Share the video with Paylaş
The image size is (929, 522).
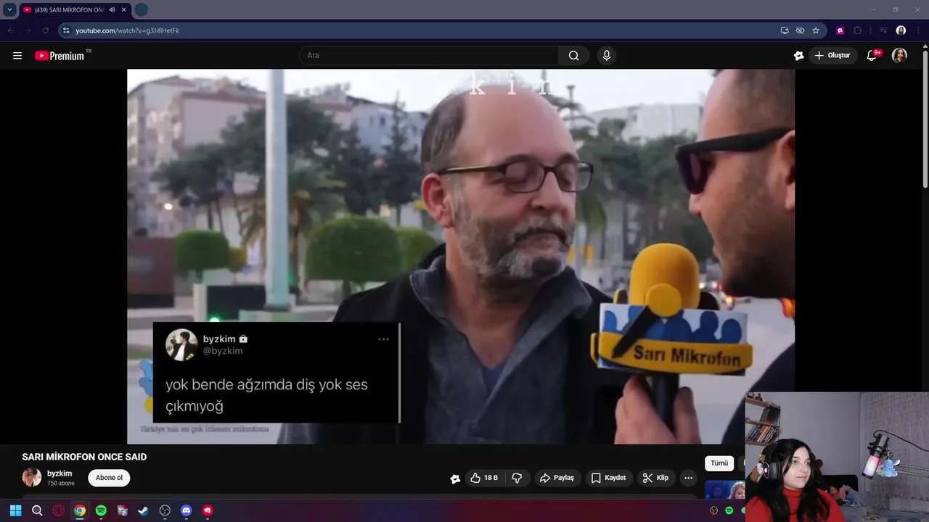557,478
